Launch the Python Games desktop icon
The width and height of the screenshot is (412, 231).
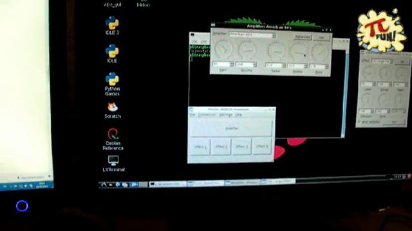coord(112,84)
